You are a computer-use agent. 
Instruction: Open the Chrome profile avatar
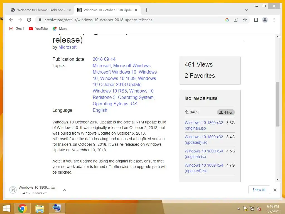pos(265,20)
